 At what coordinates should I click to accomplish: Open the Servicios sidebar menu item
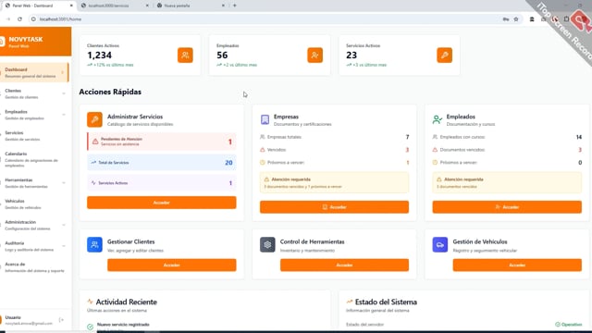[x=34, y=136]
